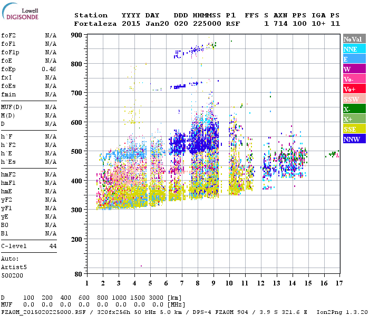Screen dimensions: 369x316
Task: Click the hmF2 parameter label
Action: tap(8, 174)
